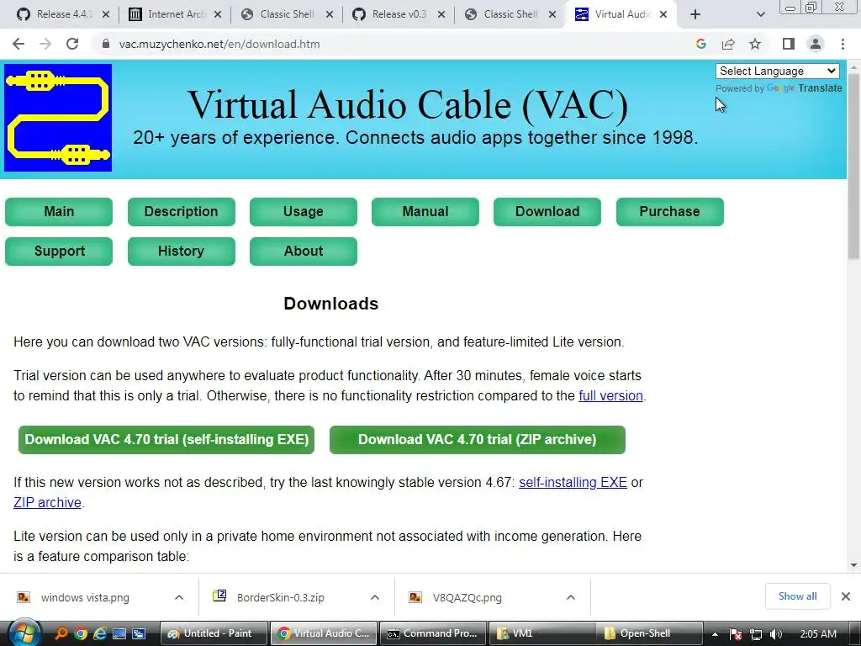The width and height of the screenshot is (861, 646).
Task: Open the Purchase page
Action: [x=669, y=211]
